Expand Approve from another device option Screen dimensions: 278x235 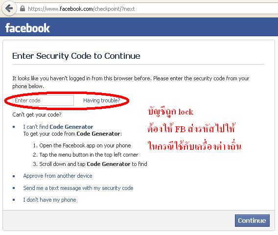coord(58,176)
